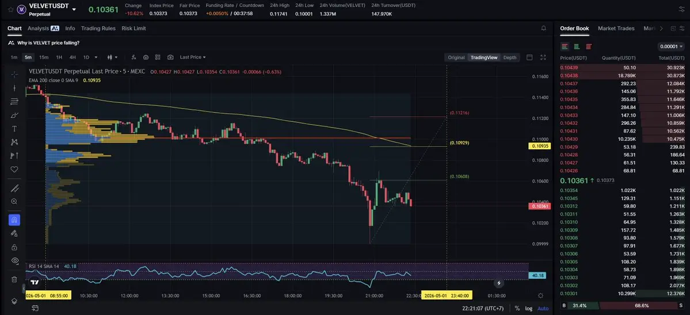Screen dimensions: 690x315
Task: Select the pattern drawing tool
Action: pos(14,142)
